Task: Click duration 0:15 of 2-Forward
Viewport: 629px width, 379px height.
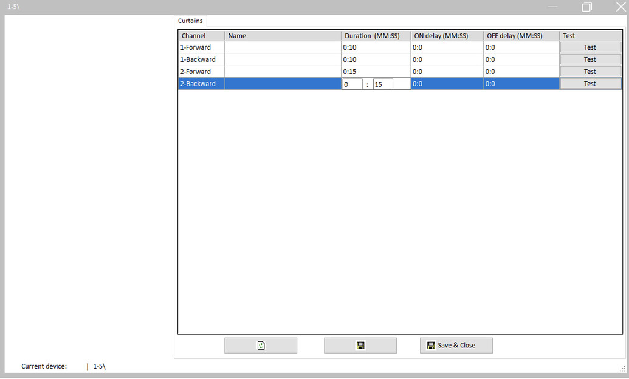Action: 376,71
